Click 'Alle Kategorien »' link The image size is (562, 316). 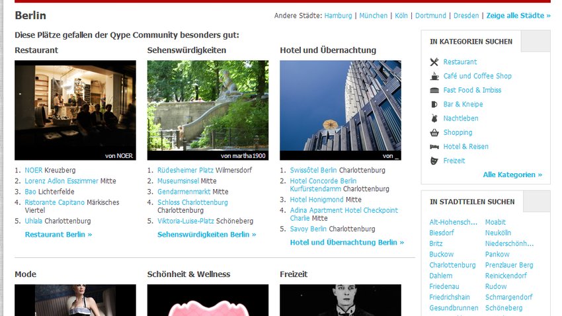(x=512, y=175)
